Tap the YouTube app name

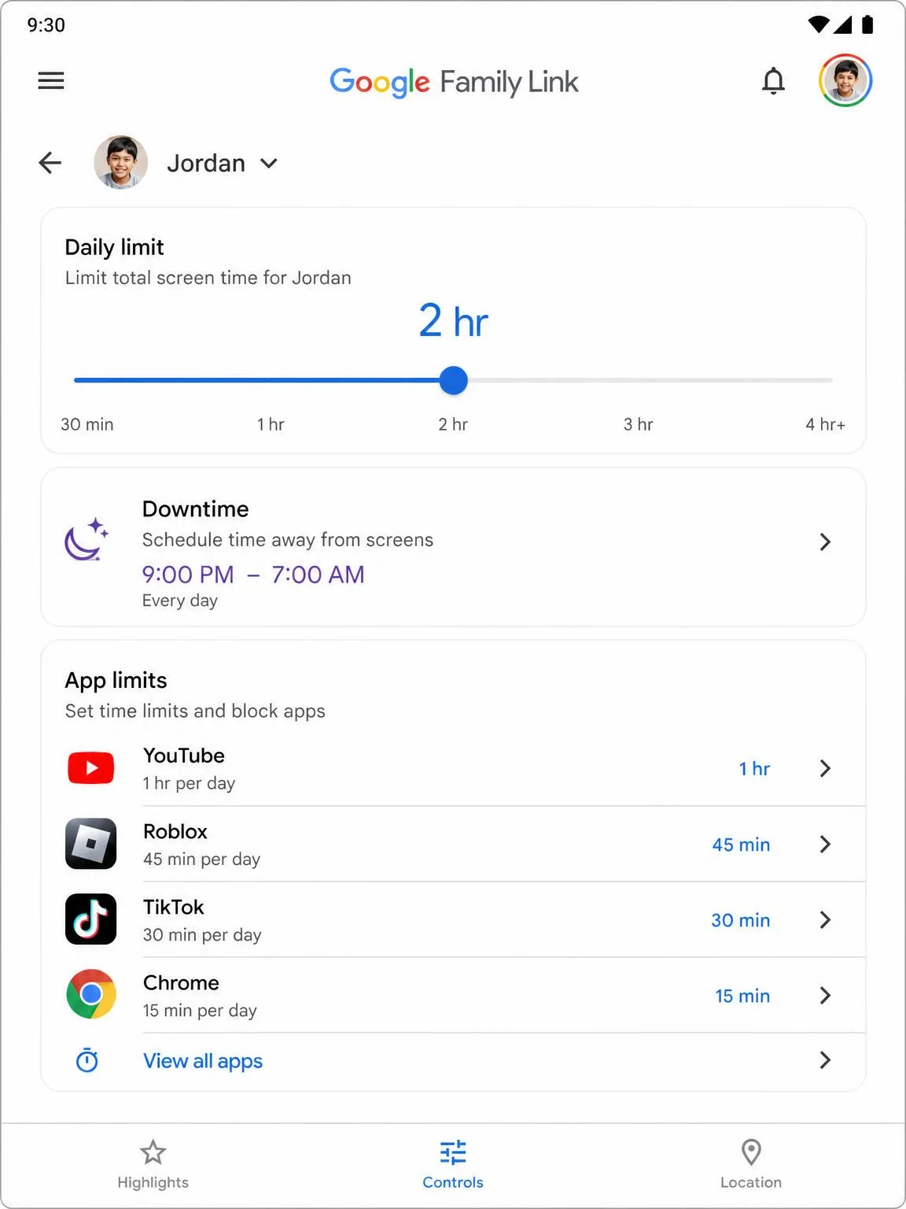tap(184, 756)
